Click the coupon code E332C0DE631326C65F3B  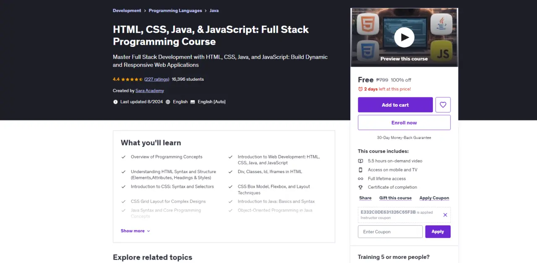[388, 212]
